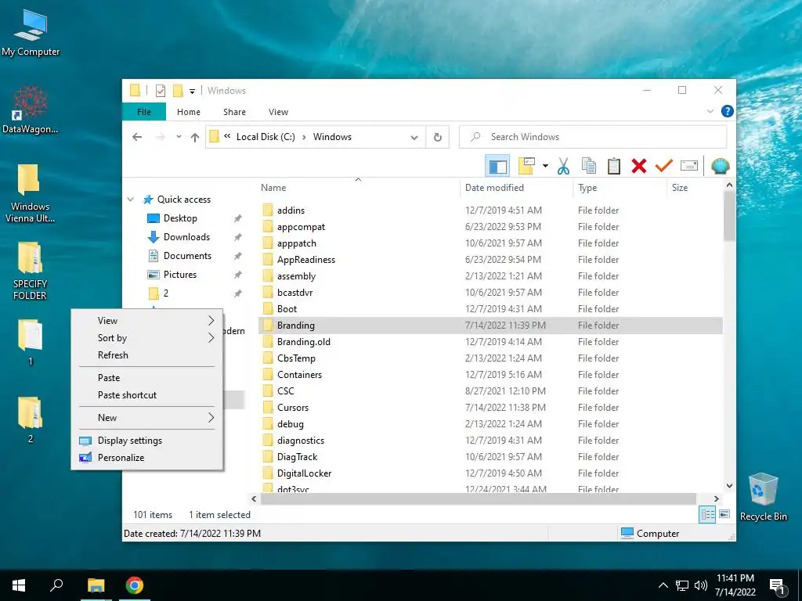802x601 pixels.
Task: Show hidden tray icons chevron
Action: (x=663, y=585)
